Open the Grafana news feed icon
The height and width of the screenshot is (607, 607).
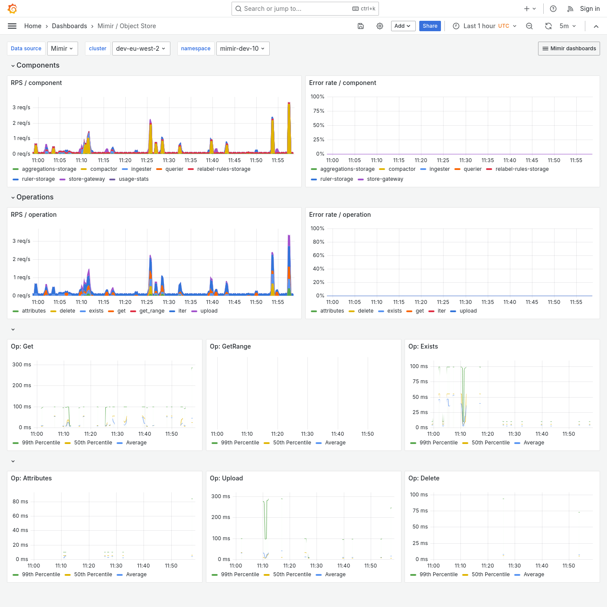coord(569,8)
